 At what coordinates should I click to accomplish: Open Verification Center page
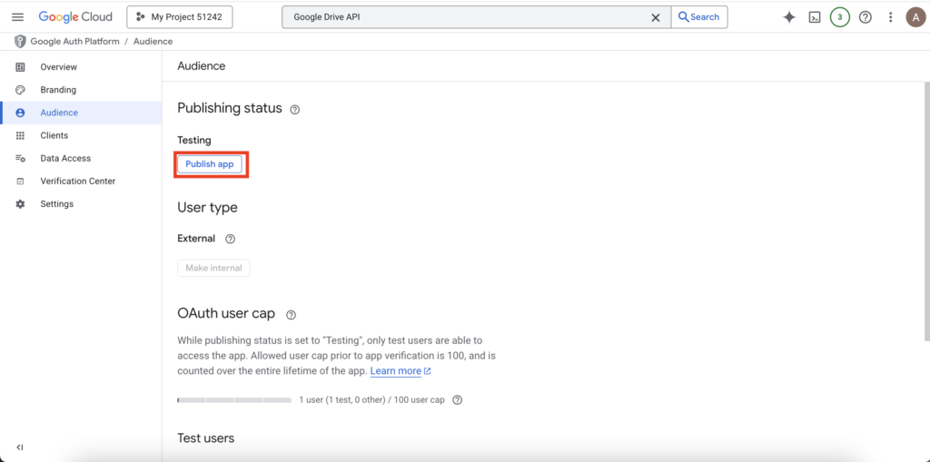click(77, 181)
